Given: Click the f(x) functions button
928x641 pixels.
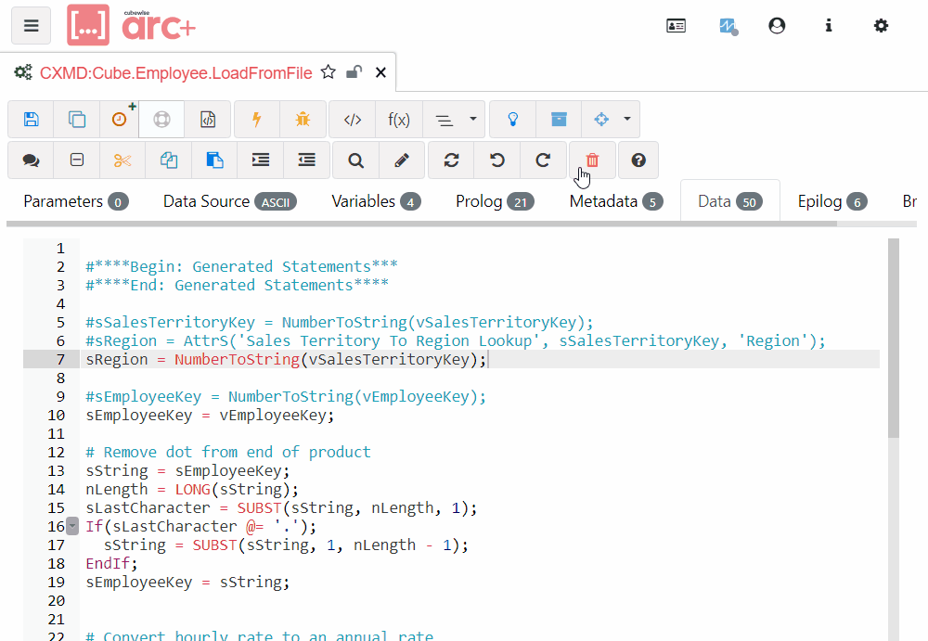Looking at the screenshot, I should point(399,119).
